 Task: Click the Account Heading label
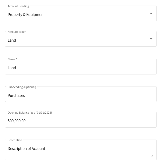pyautogui.click(x=18, y=6)
